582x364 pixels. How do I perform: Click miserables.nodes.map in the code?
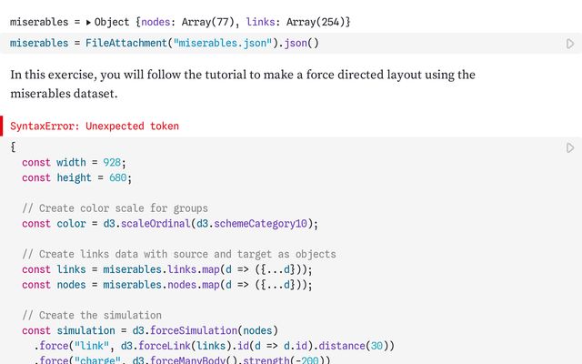pyautogui.click(x=152, y=285)
